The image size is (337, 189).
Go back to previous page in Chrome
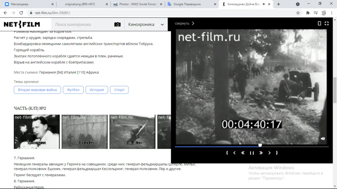5,13
